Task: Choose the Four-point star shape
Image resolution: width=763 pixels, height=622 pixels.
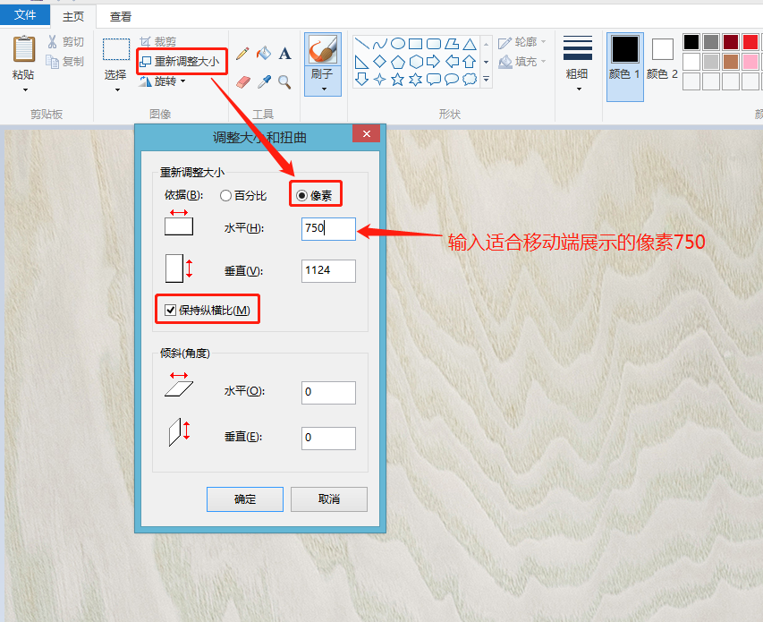Action: coord(379,79)
